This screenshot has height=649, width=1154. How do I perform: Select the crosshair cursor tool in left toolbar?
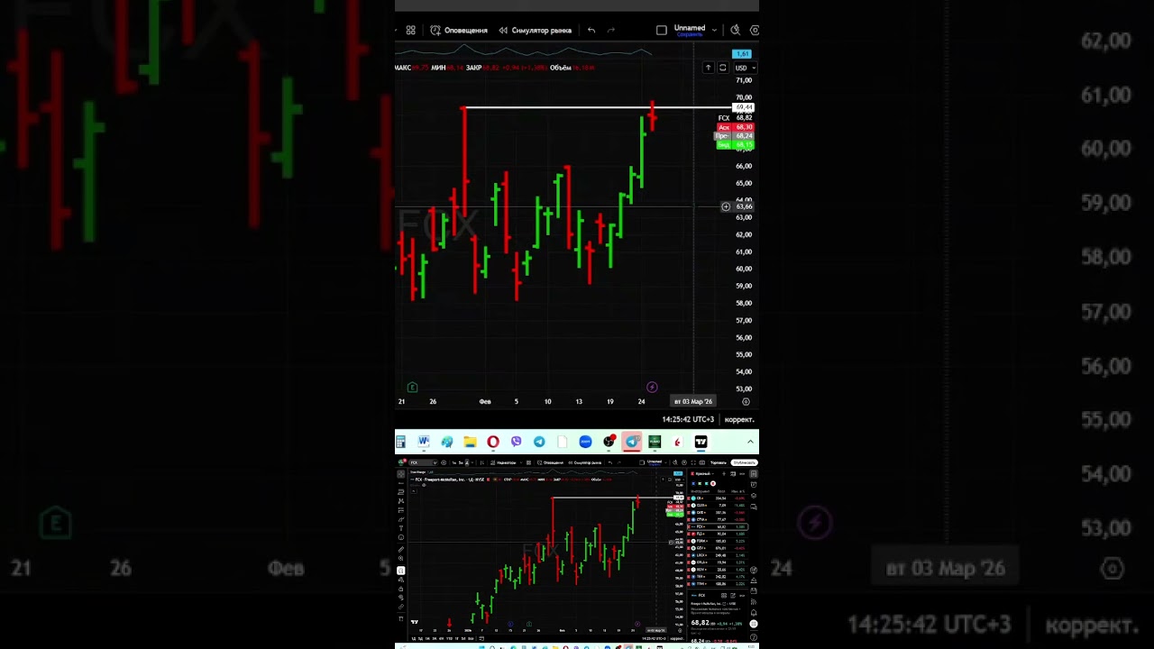click(x=401, y=474)
